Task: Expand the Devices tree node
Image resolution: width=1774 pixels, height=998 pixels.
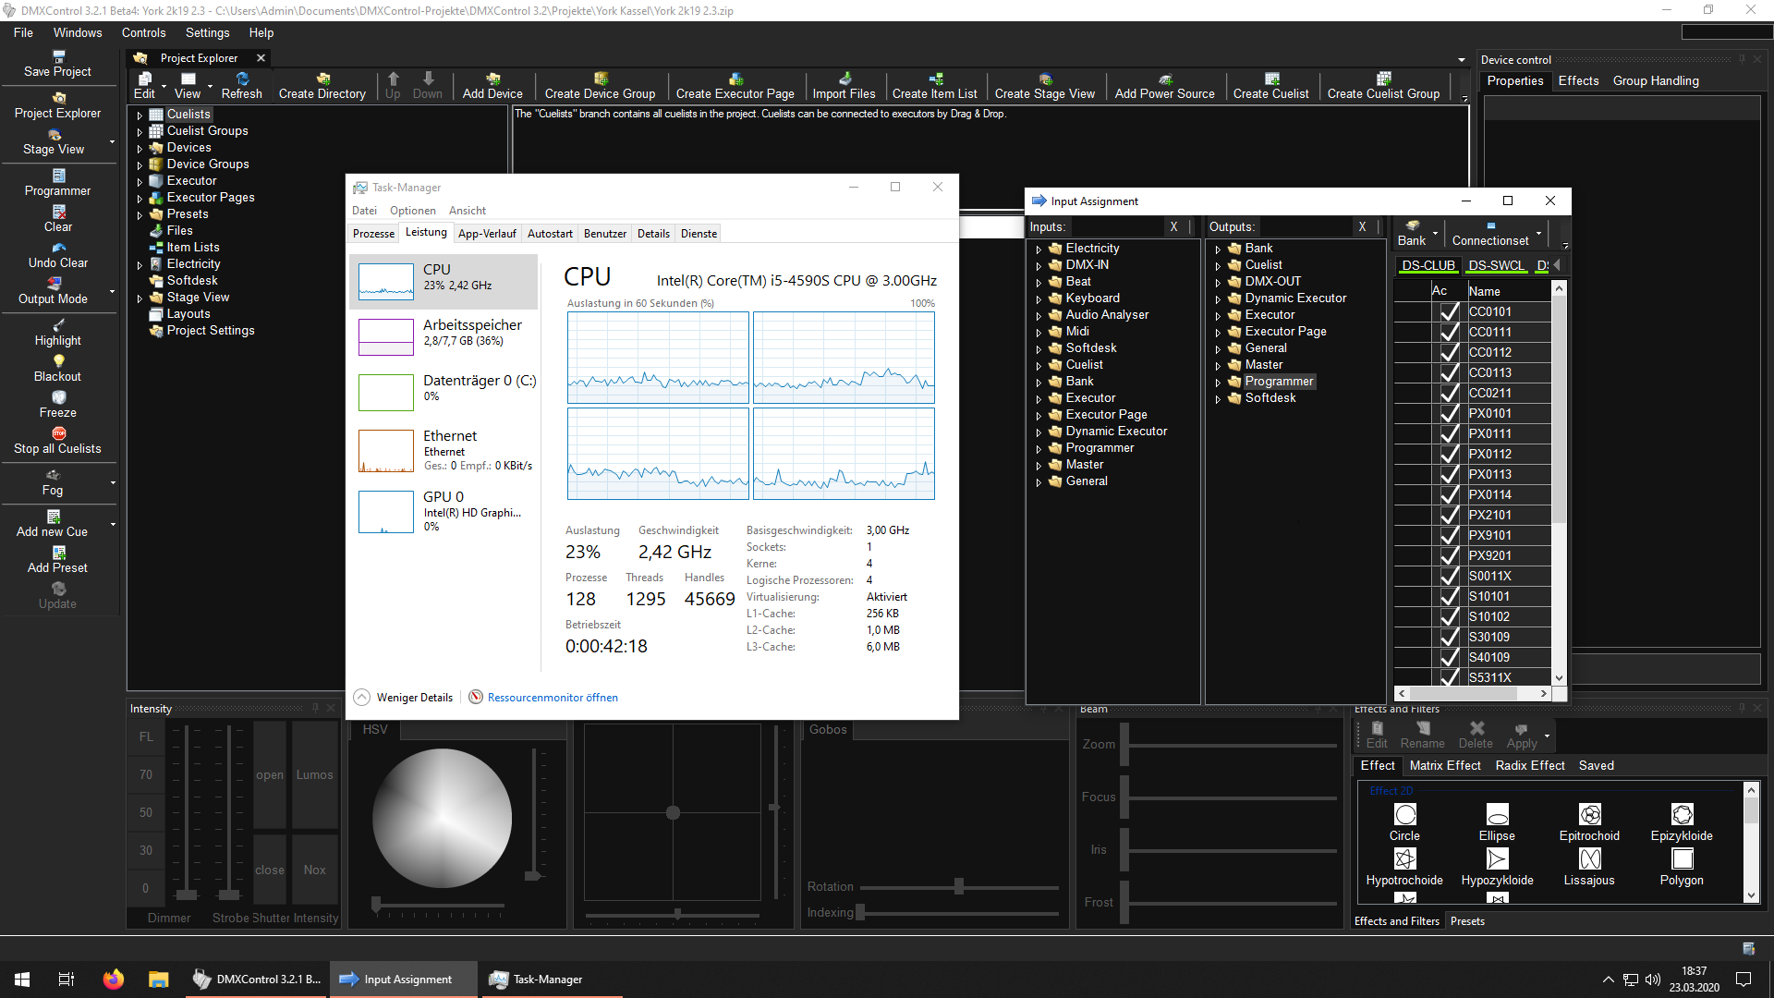Action: (140, 148)
